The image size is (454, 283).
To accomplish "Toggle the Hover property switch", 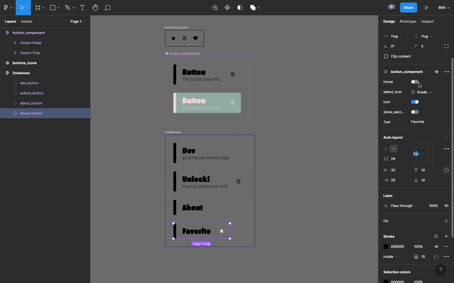I will click(415, 82).
